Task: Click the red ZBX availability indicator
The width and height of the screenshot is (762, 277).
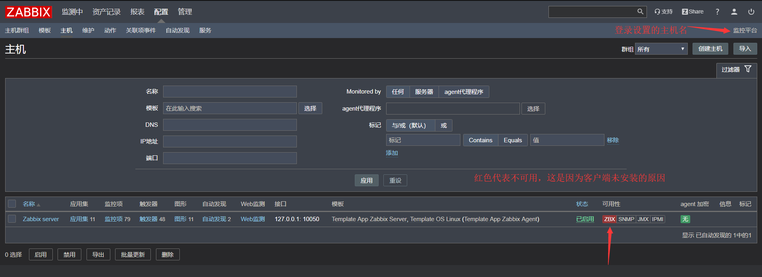Action: coord(609,219)
